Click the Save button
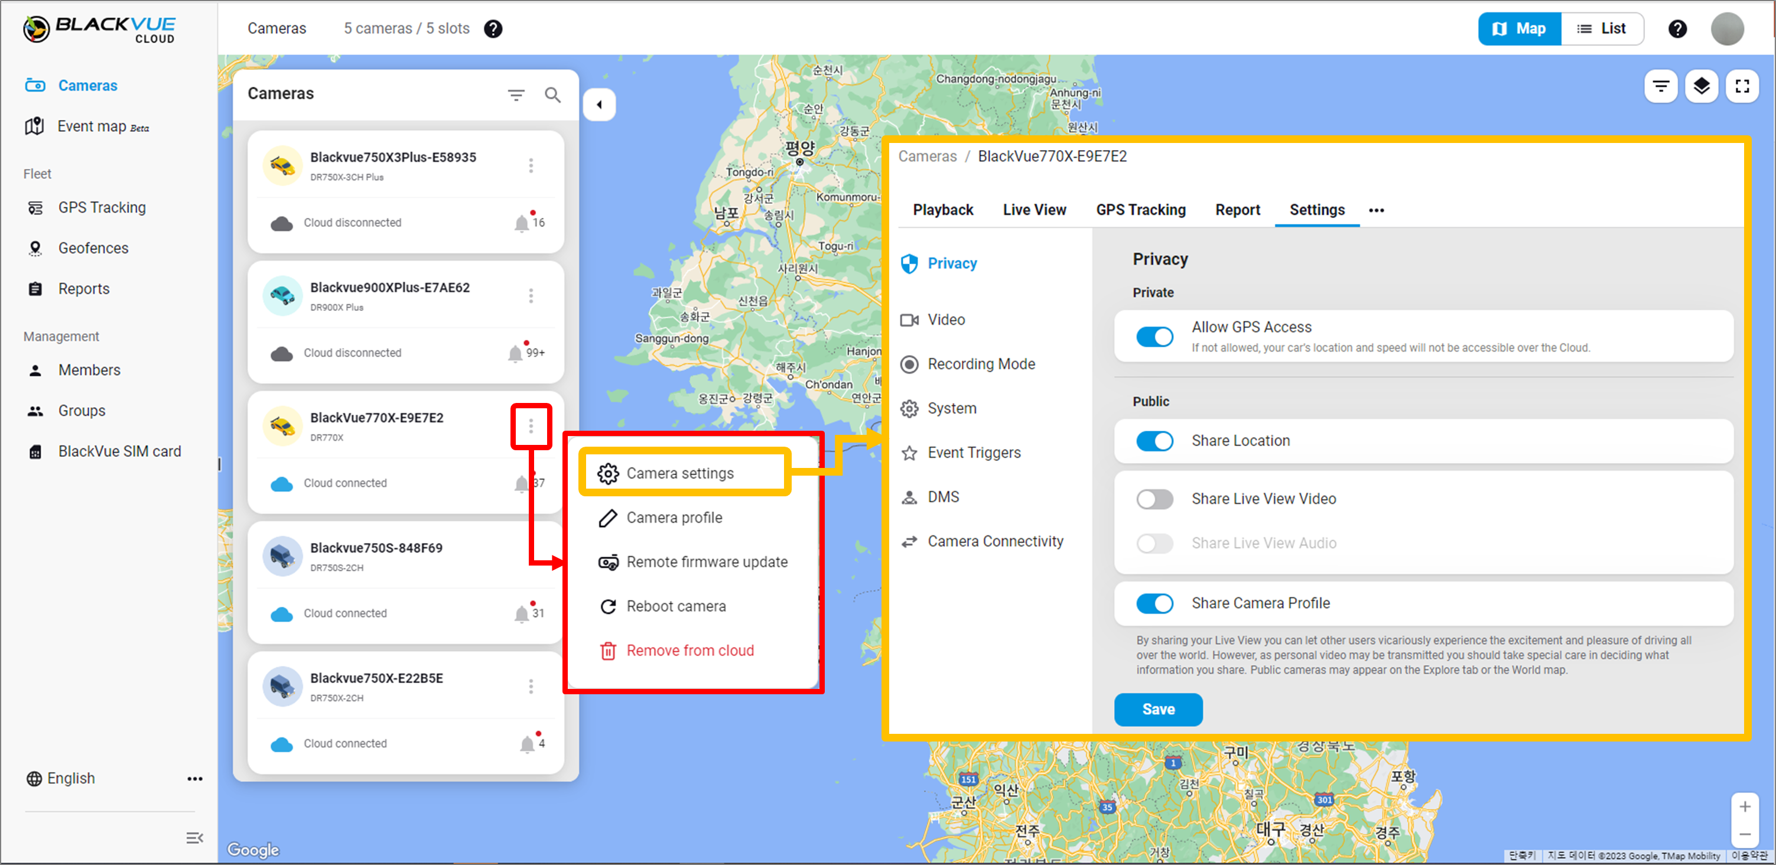The width and height of the screenshot is (1776, 865). (x=1158, y=709)
